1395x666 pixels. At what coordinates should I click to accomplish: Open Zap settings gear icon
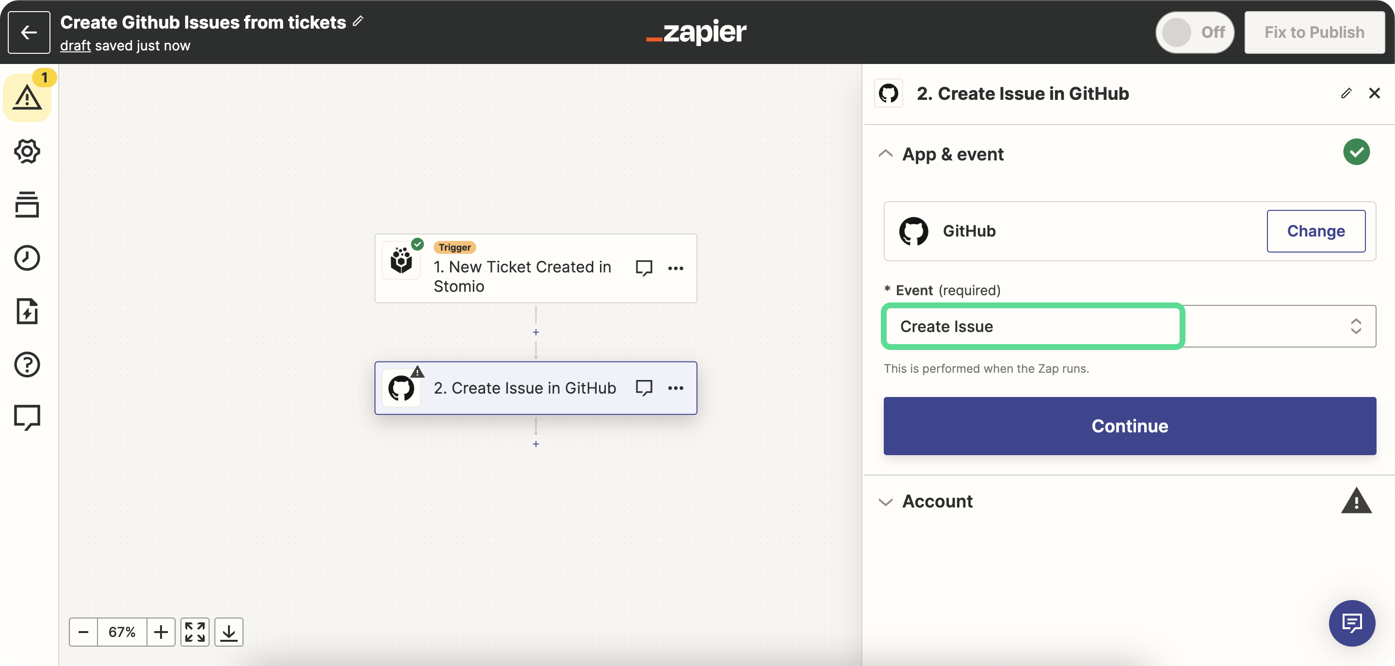click(27, 151)
